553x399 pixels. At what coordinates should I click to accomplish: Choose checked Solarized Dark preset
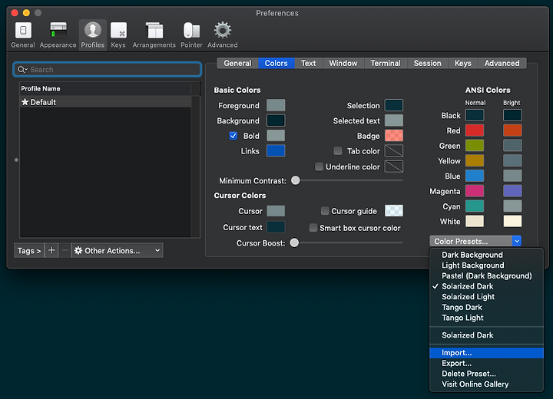(486, 286)
